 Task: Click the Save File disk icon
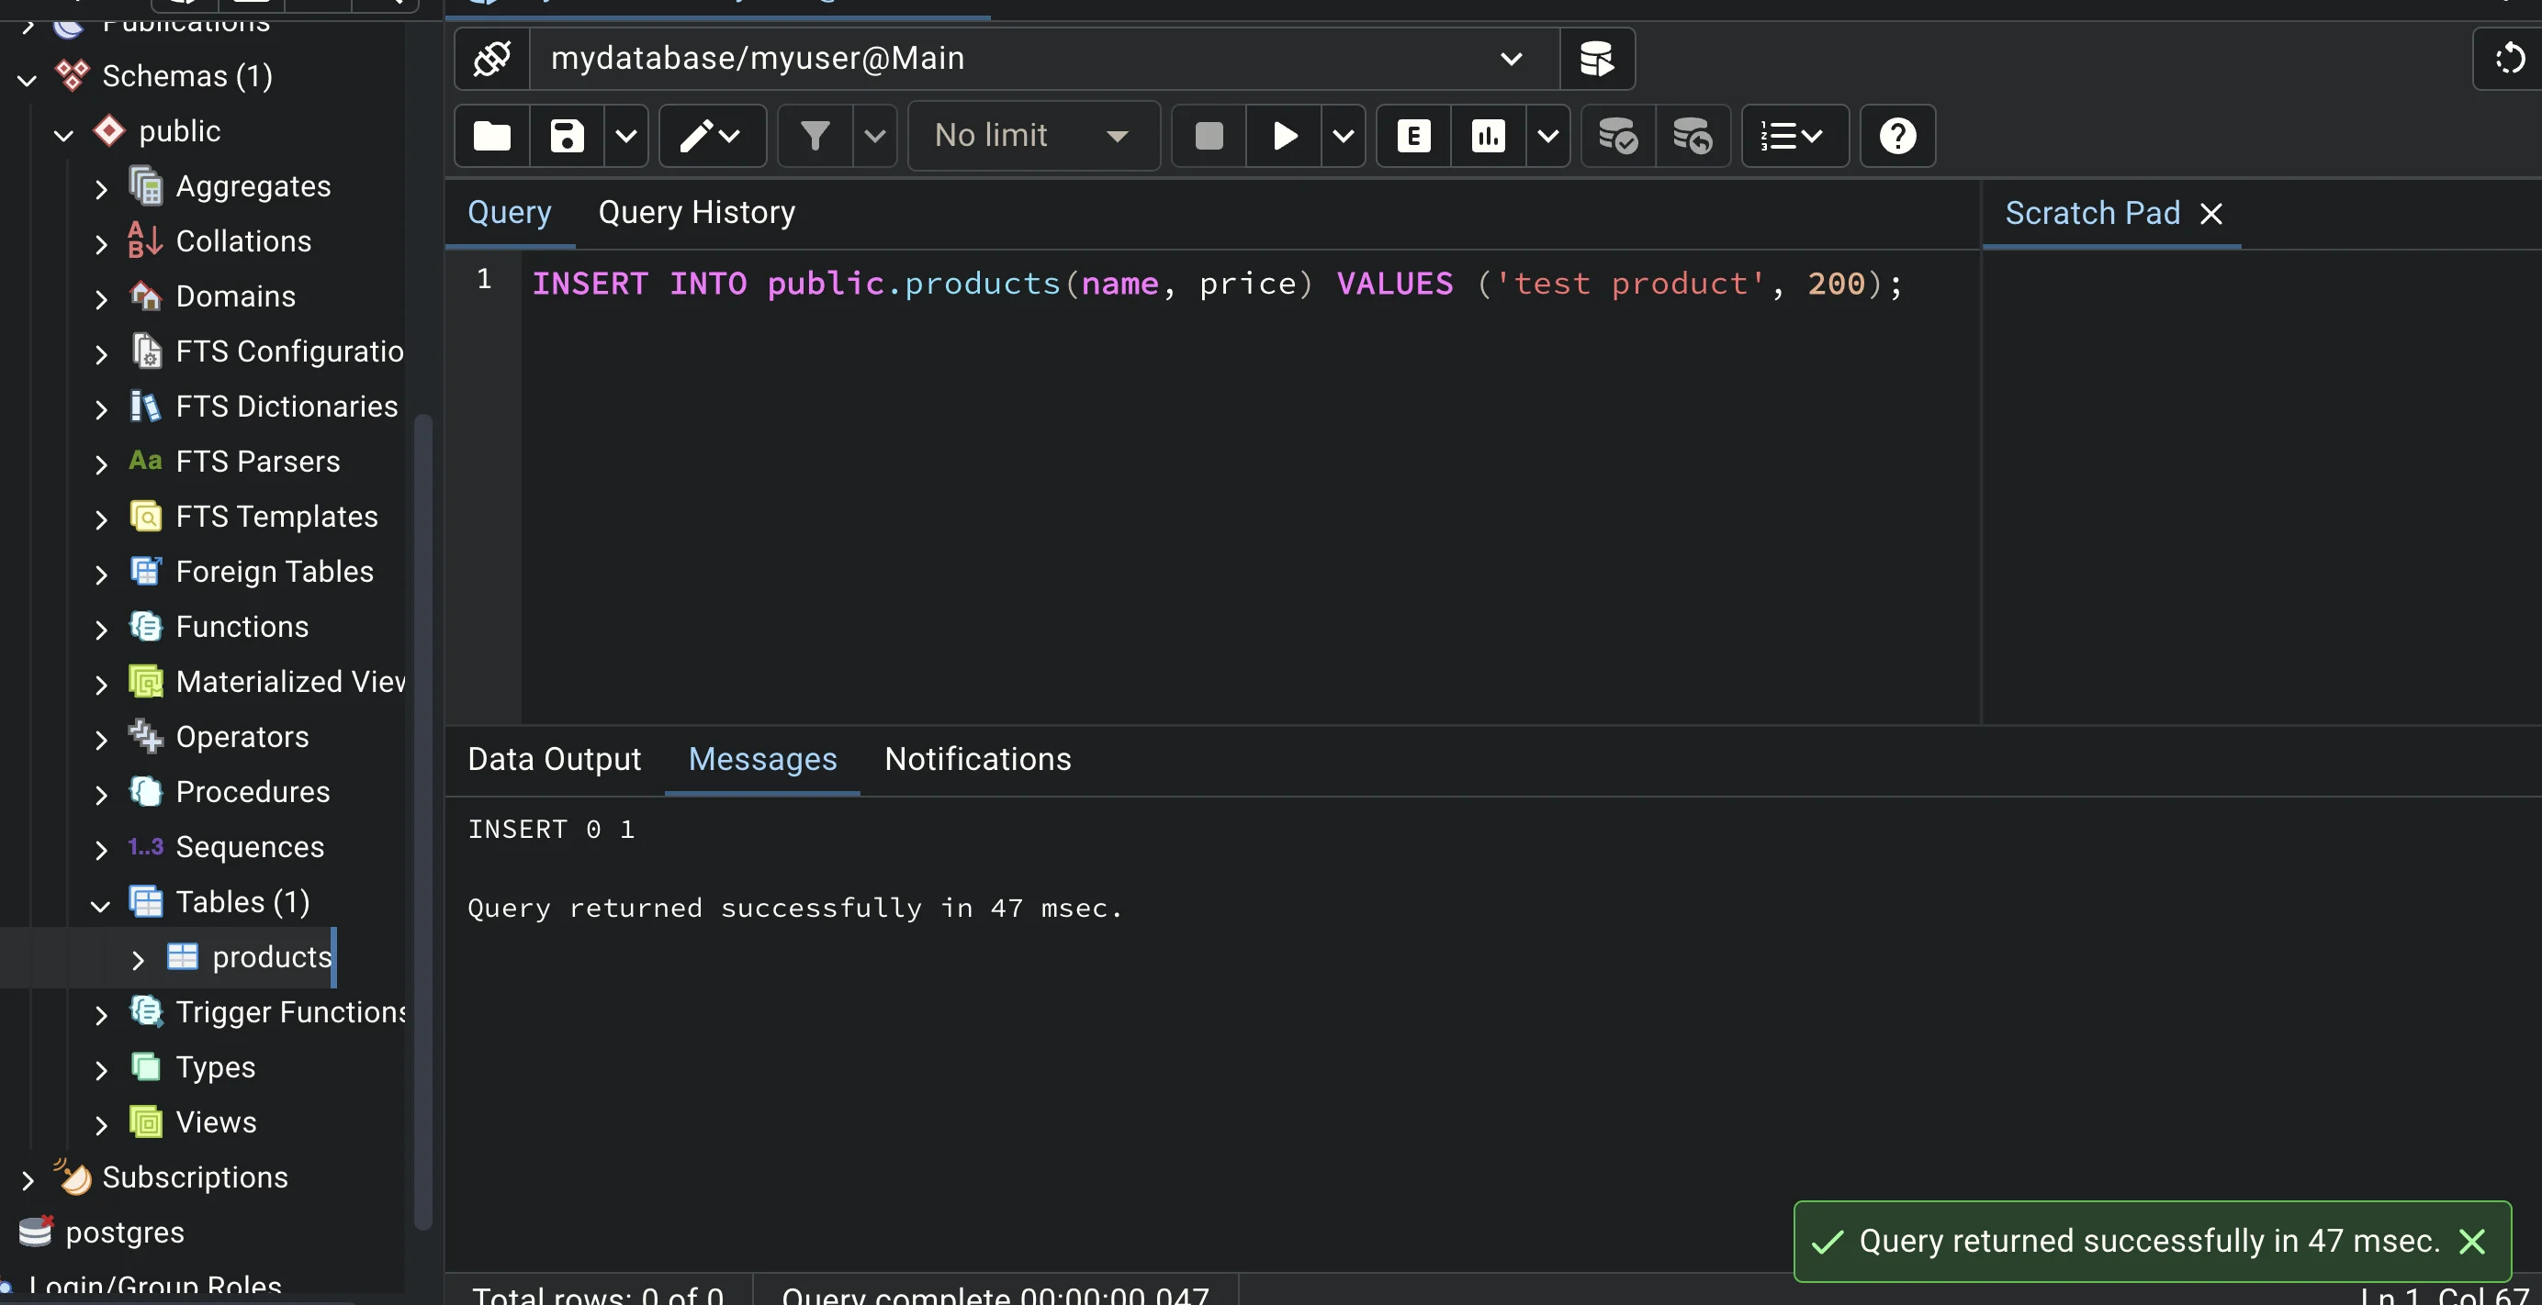(567, 136)
